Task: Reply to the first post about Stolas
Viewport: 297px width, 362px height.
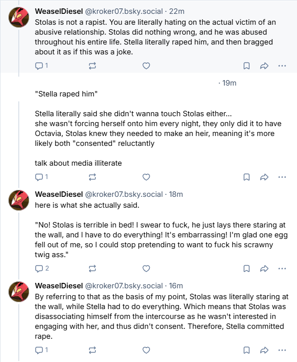Action: coord(42,65)
